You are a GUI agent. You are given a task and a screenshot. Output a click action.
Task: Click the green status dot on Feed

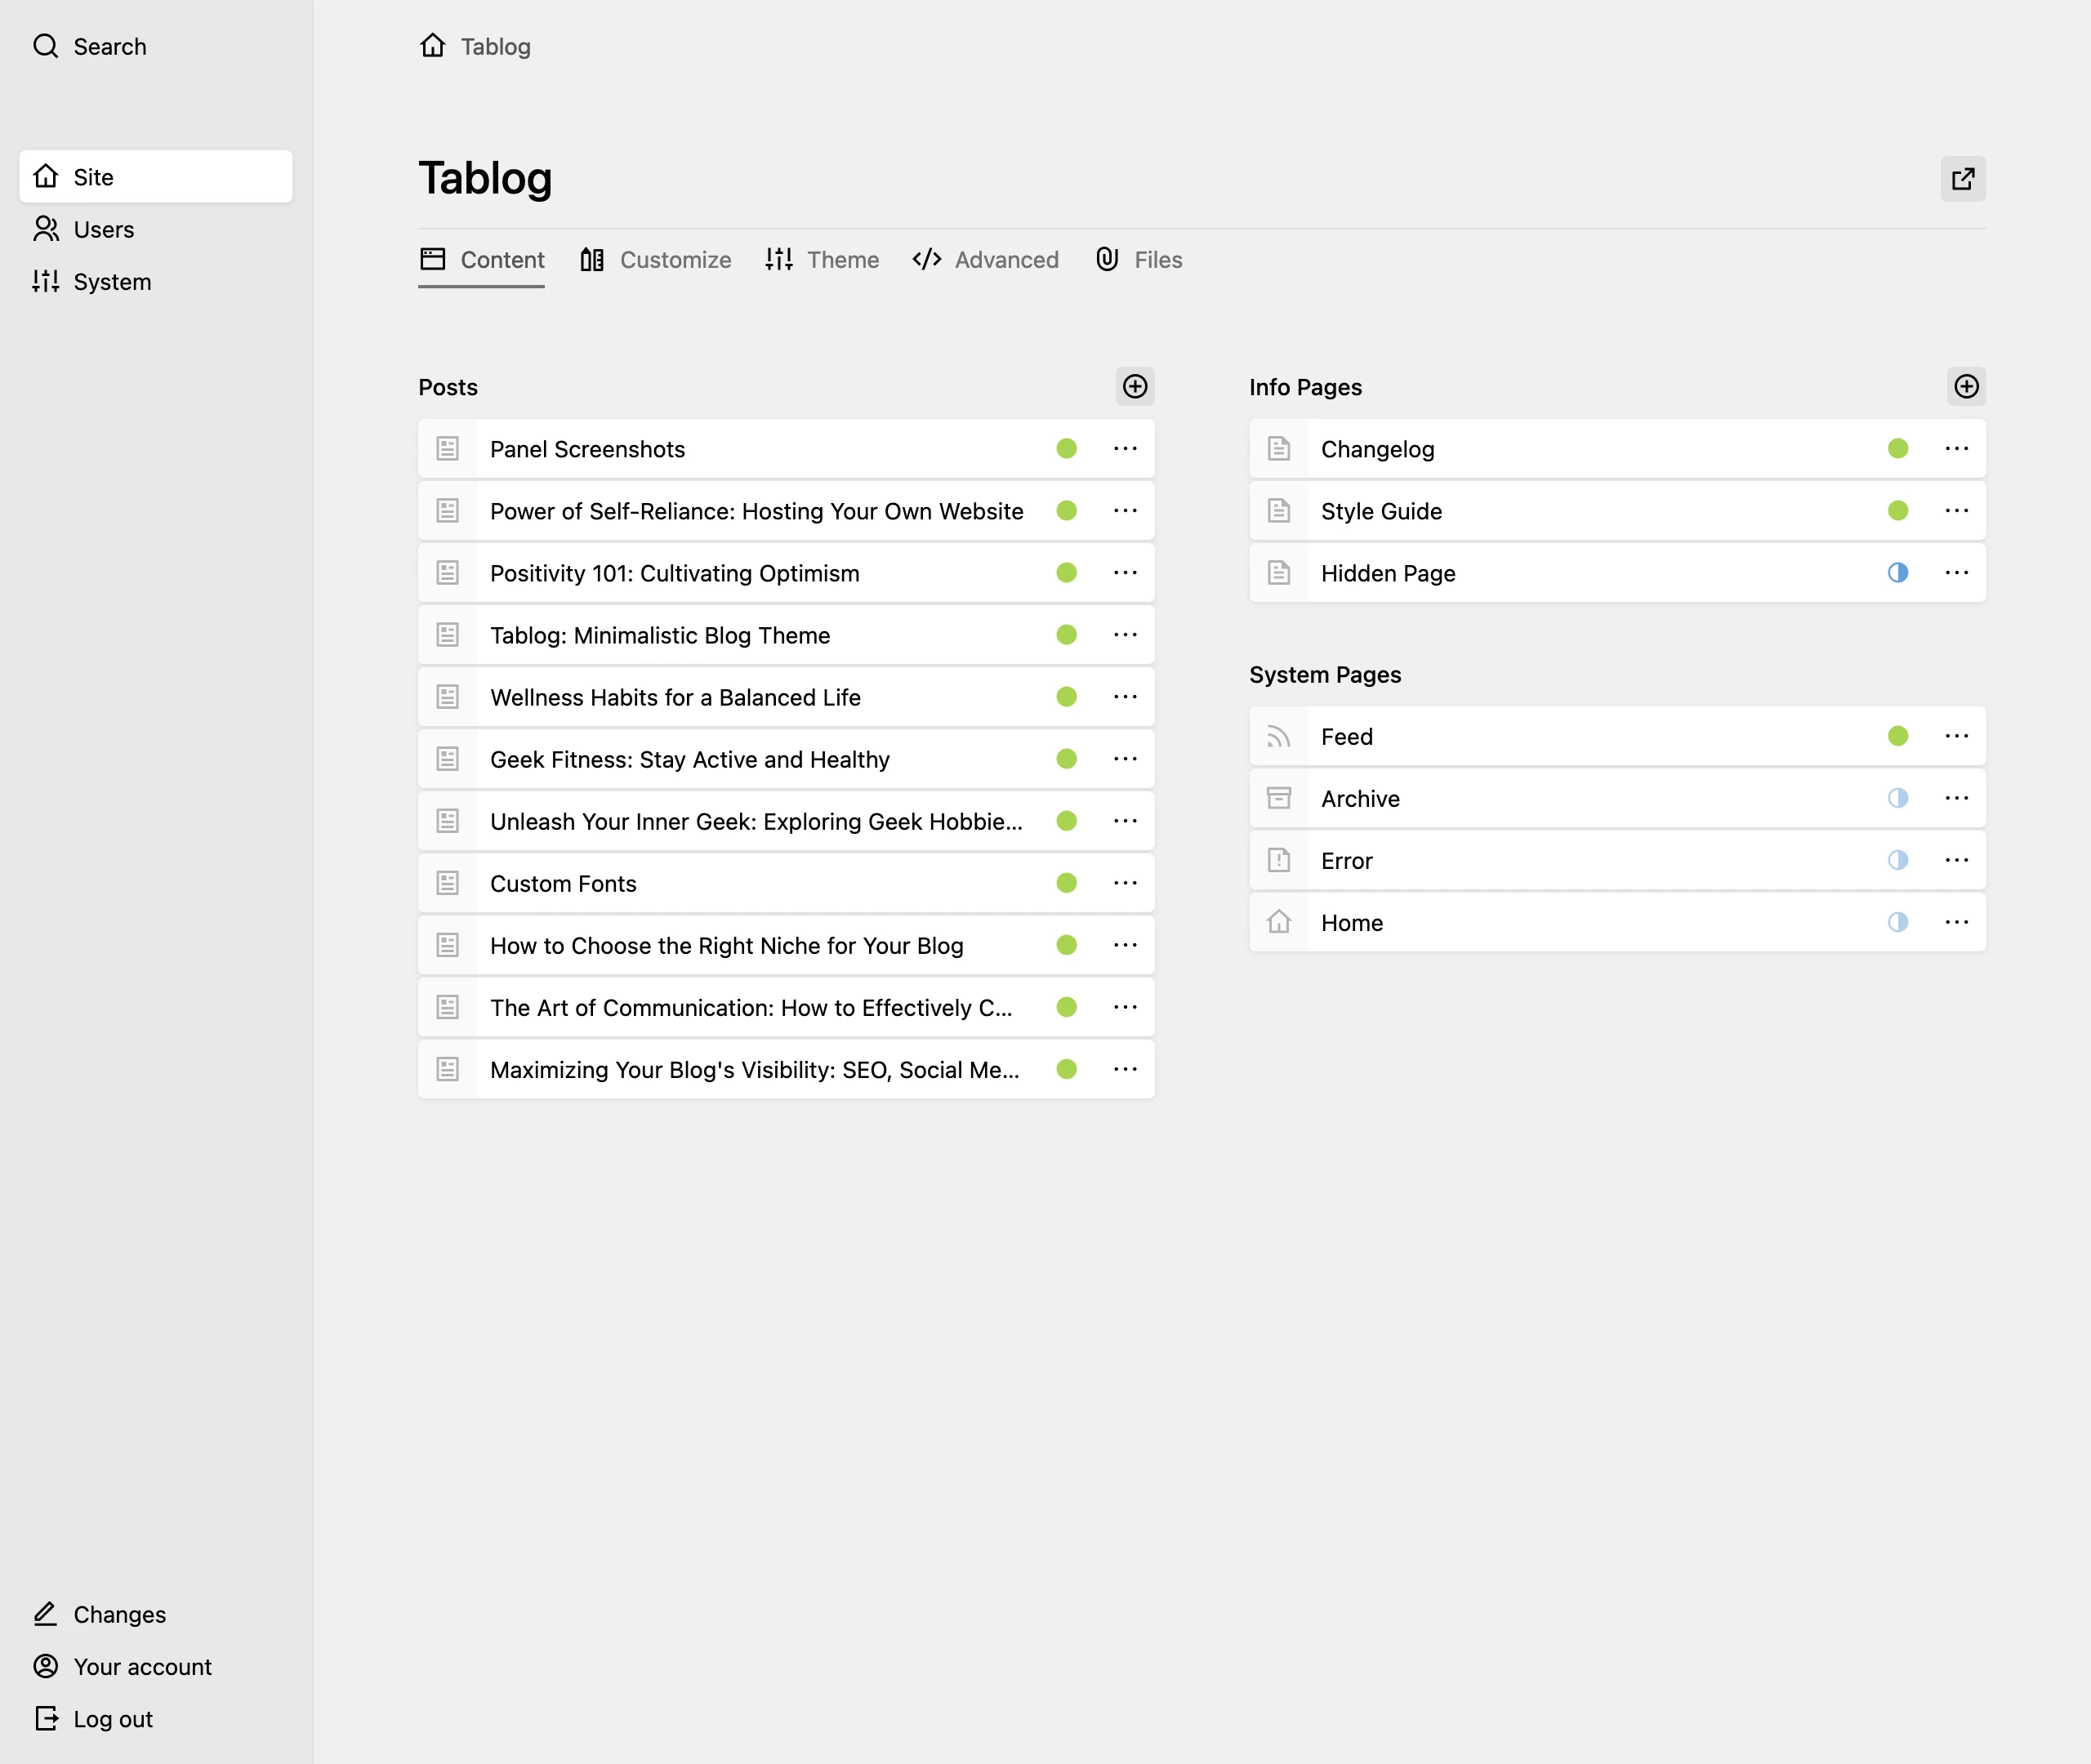[1897, 737]
